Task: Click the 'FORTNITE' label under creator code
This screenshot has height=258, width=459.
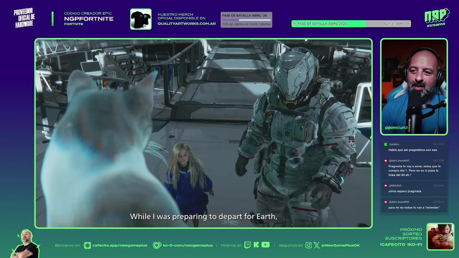Action: pos(74,24)
